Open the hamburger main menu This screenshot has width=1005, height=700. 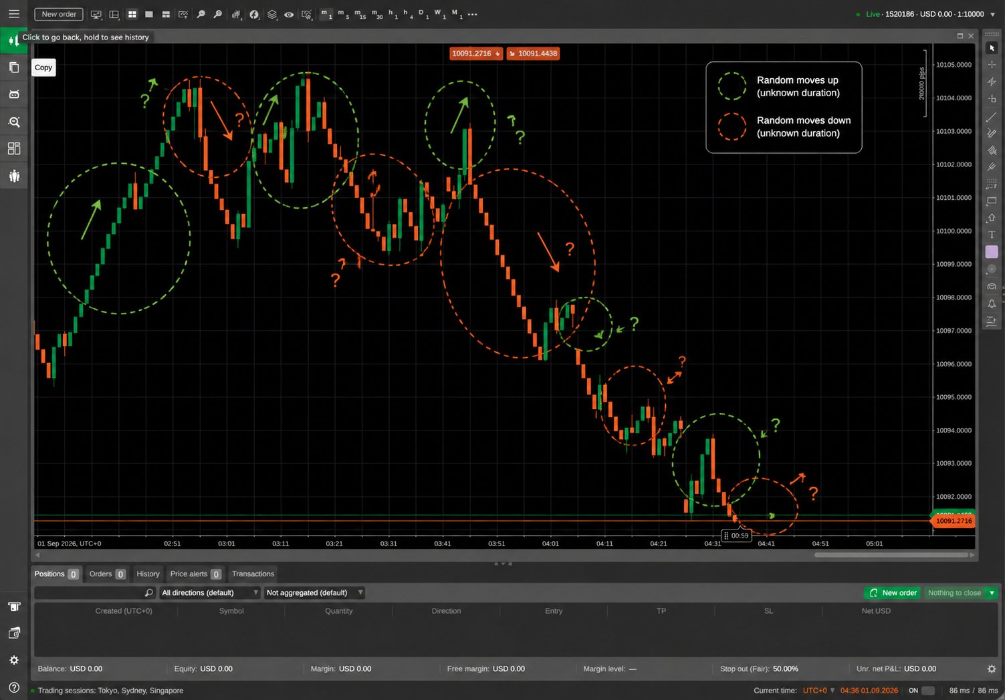pos(13,14)
